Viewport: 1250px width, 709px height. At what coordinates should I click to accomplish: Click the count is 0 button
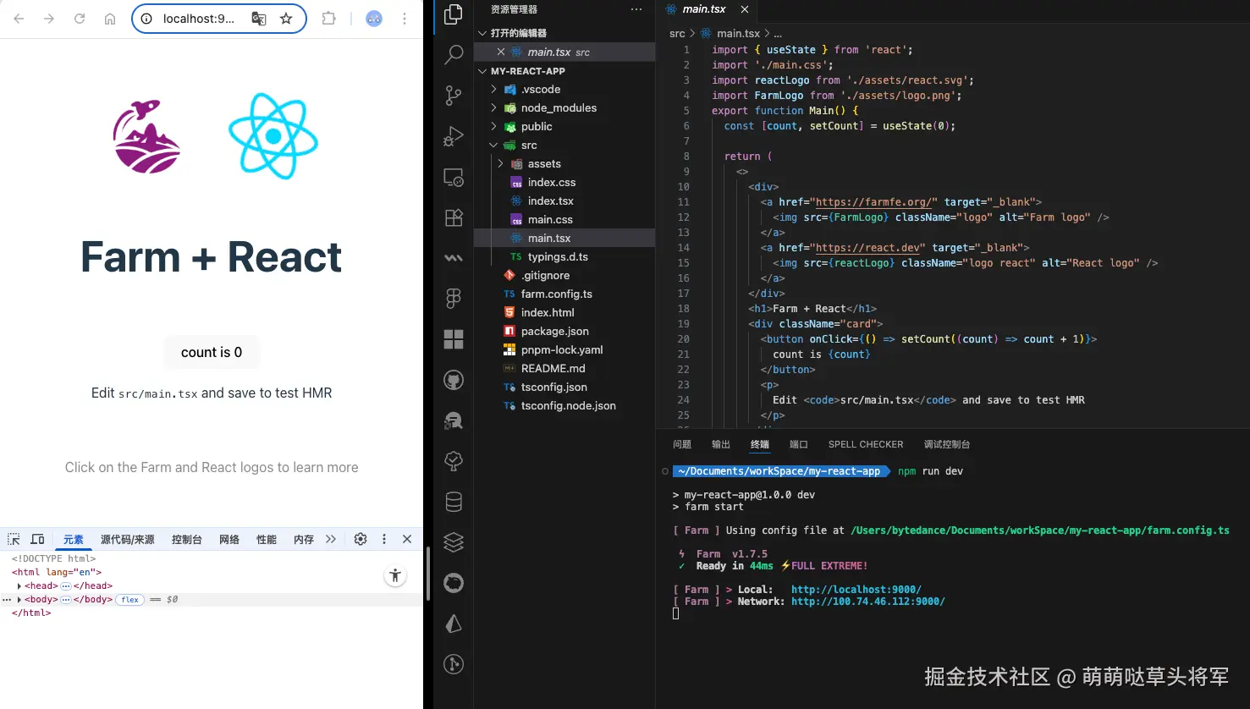212,352
